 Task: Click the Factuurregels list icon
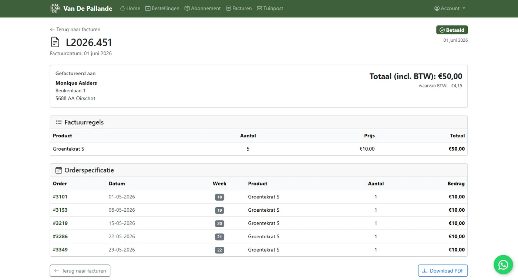(x=58, y=122)
